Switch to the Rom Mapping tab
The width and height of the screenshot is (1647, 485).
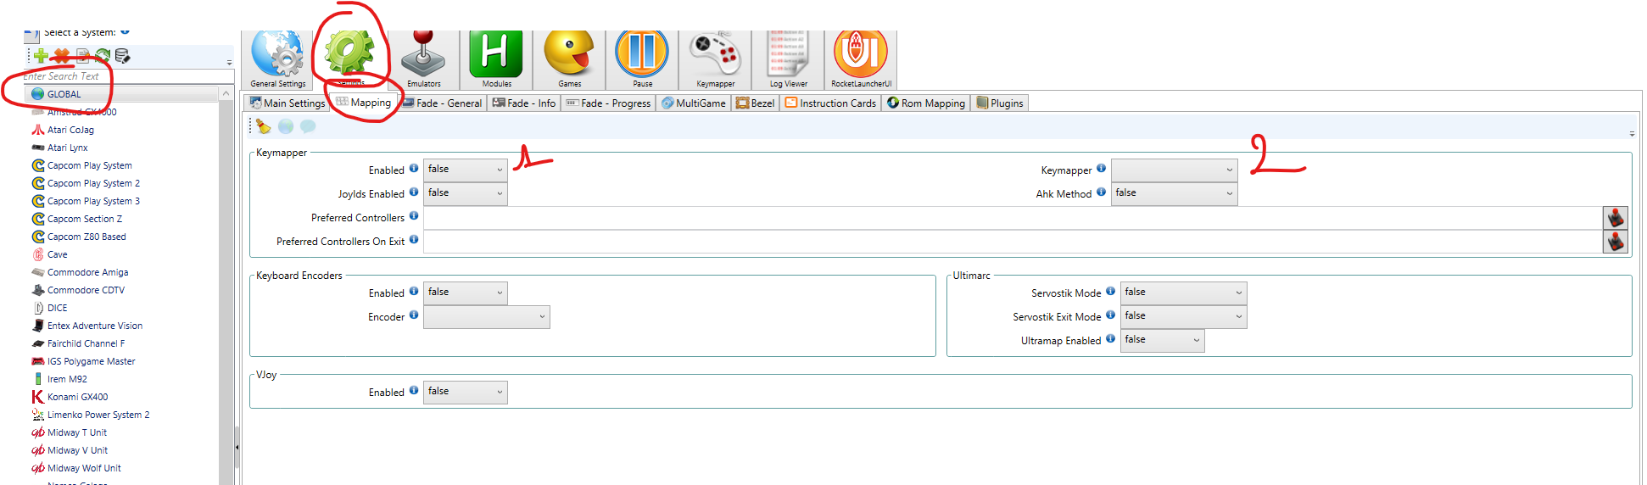(926, 103)
